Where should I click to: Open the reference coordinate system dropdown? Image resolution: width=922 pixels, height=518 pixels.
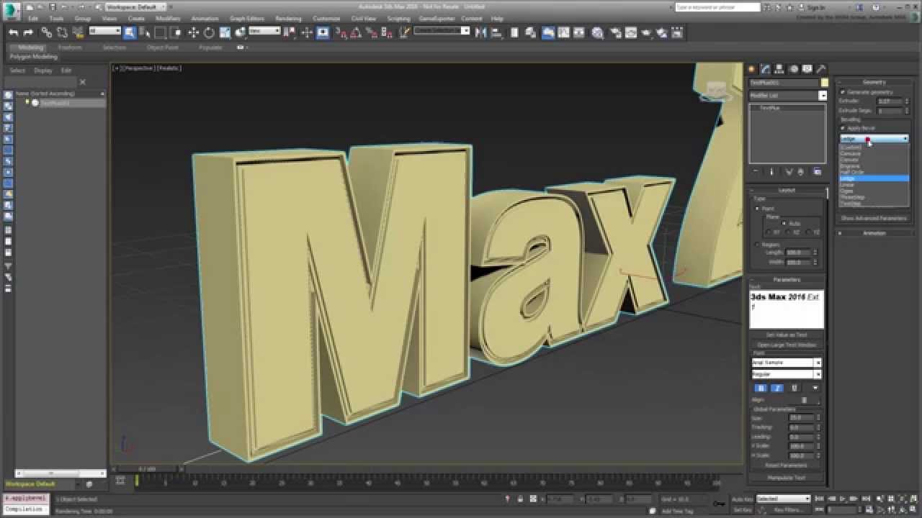point(264,31)
